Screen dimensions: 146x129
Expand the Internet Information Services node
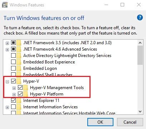point(7,107)
